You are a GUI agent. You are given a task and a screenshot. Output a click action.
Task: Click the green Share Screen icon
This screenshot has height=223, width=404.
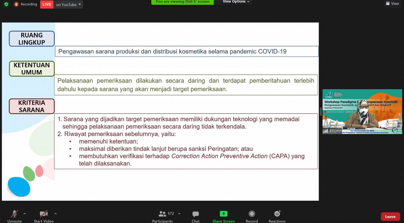[x=223, y=214]
